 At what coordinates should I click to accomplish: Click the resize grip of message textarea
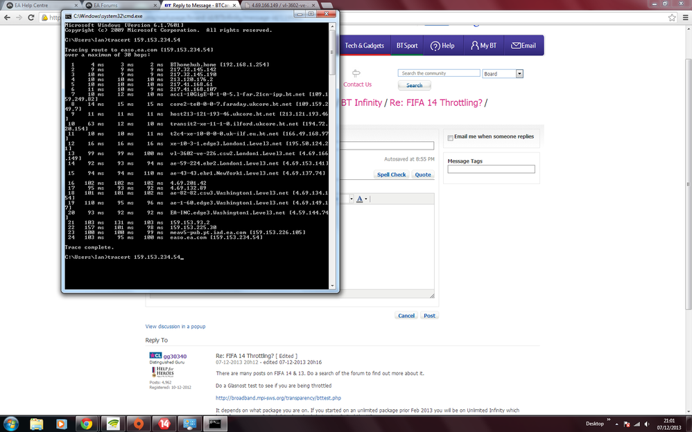pyautogui.click(x=431, y=296)
